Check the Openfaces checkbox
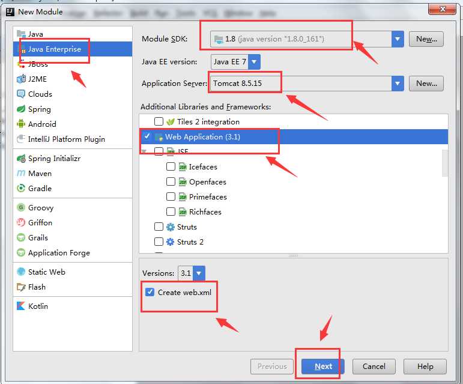Image resolution: width=463 pixels, height=384 pixels. tap(171, 181)
